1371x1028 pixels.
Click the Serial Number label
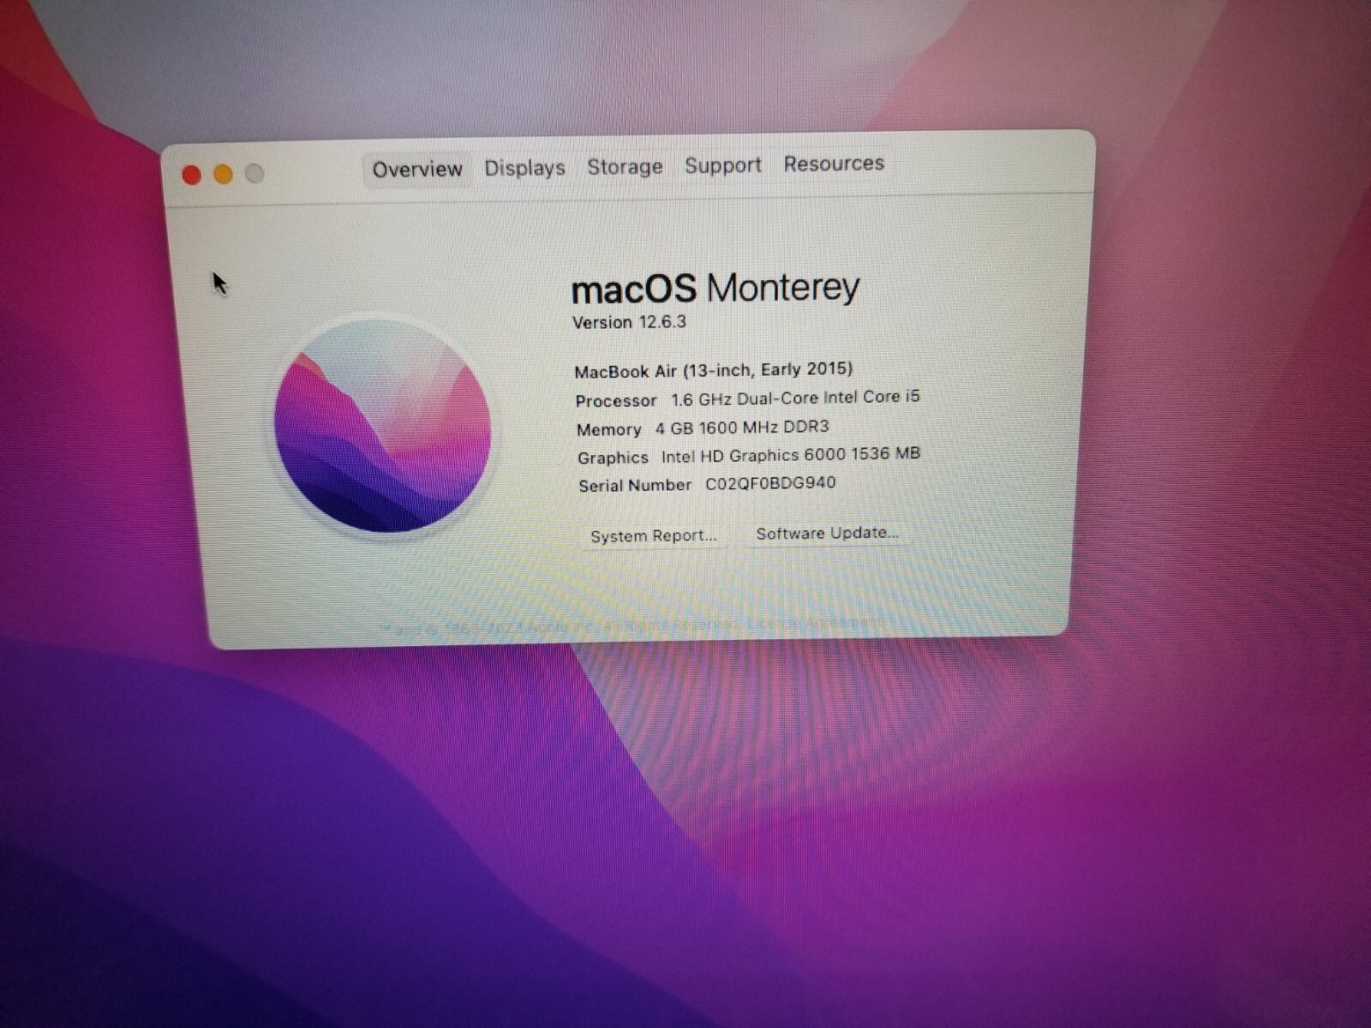coord(635,486)
